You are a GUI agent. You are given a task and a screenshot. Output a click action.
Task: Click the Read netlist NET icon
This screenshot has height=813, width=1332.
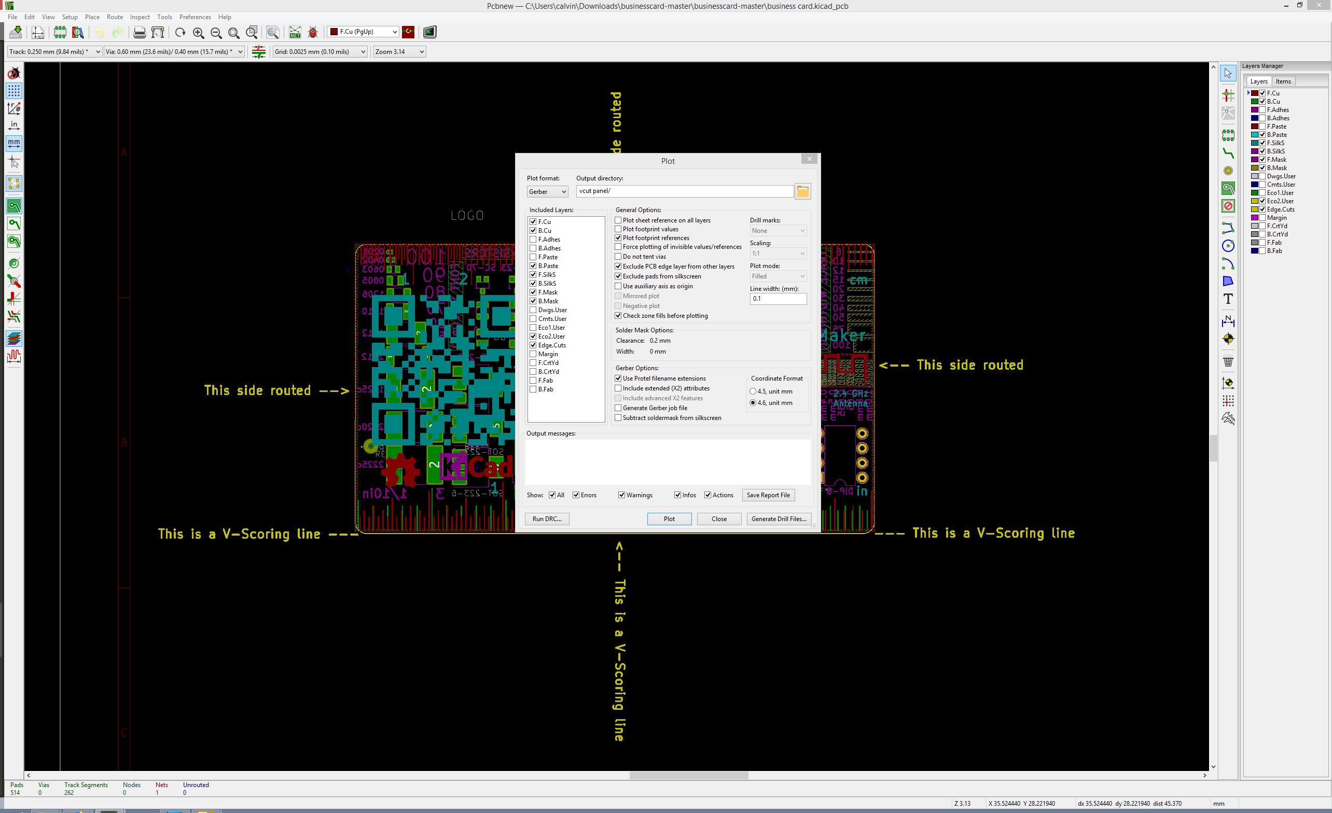[x=295, y=33]
